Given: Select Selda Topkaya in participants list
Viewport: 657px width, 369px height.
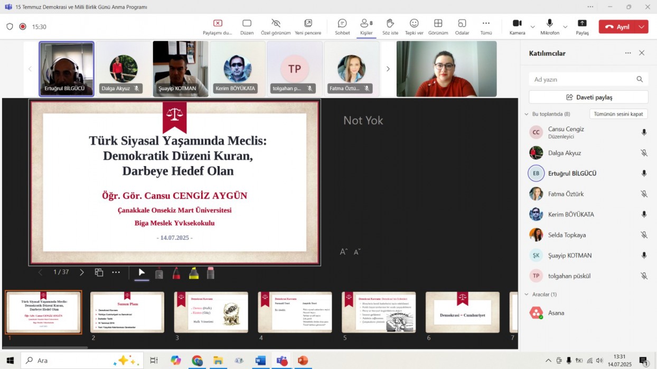Looking at the screenshot, I should pos(588,235).
